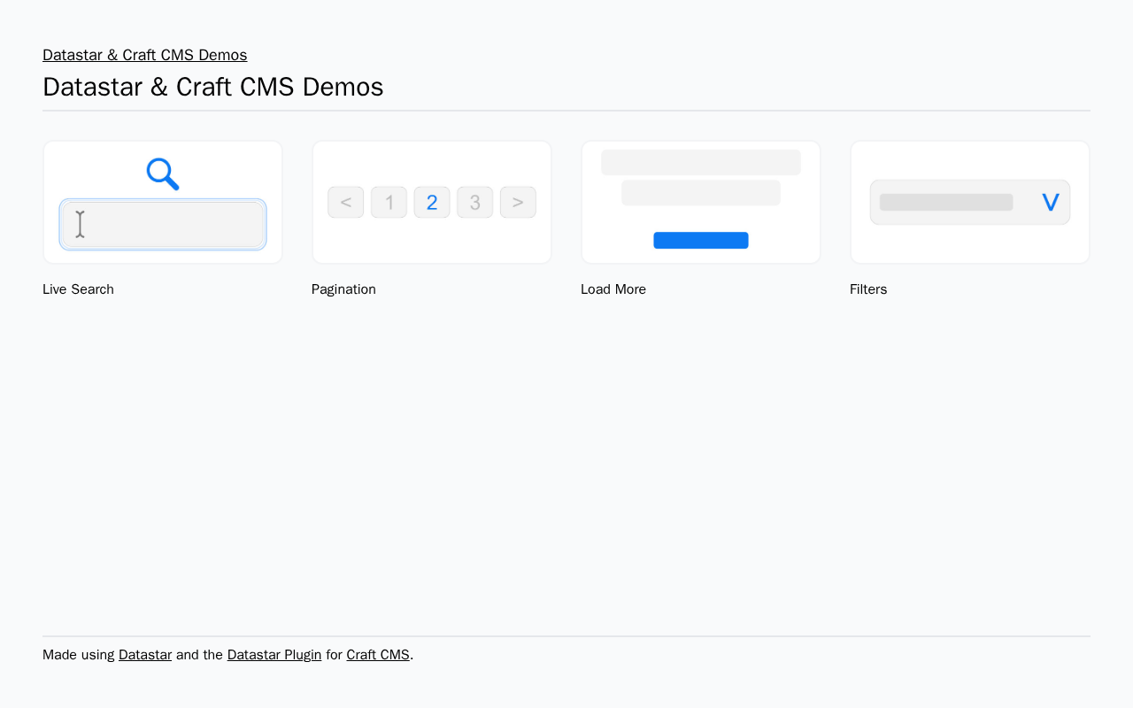Screen dimensions: 1133x708
Task: Select the Filters text label
Action: 868,289
